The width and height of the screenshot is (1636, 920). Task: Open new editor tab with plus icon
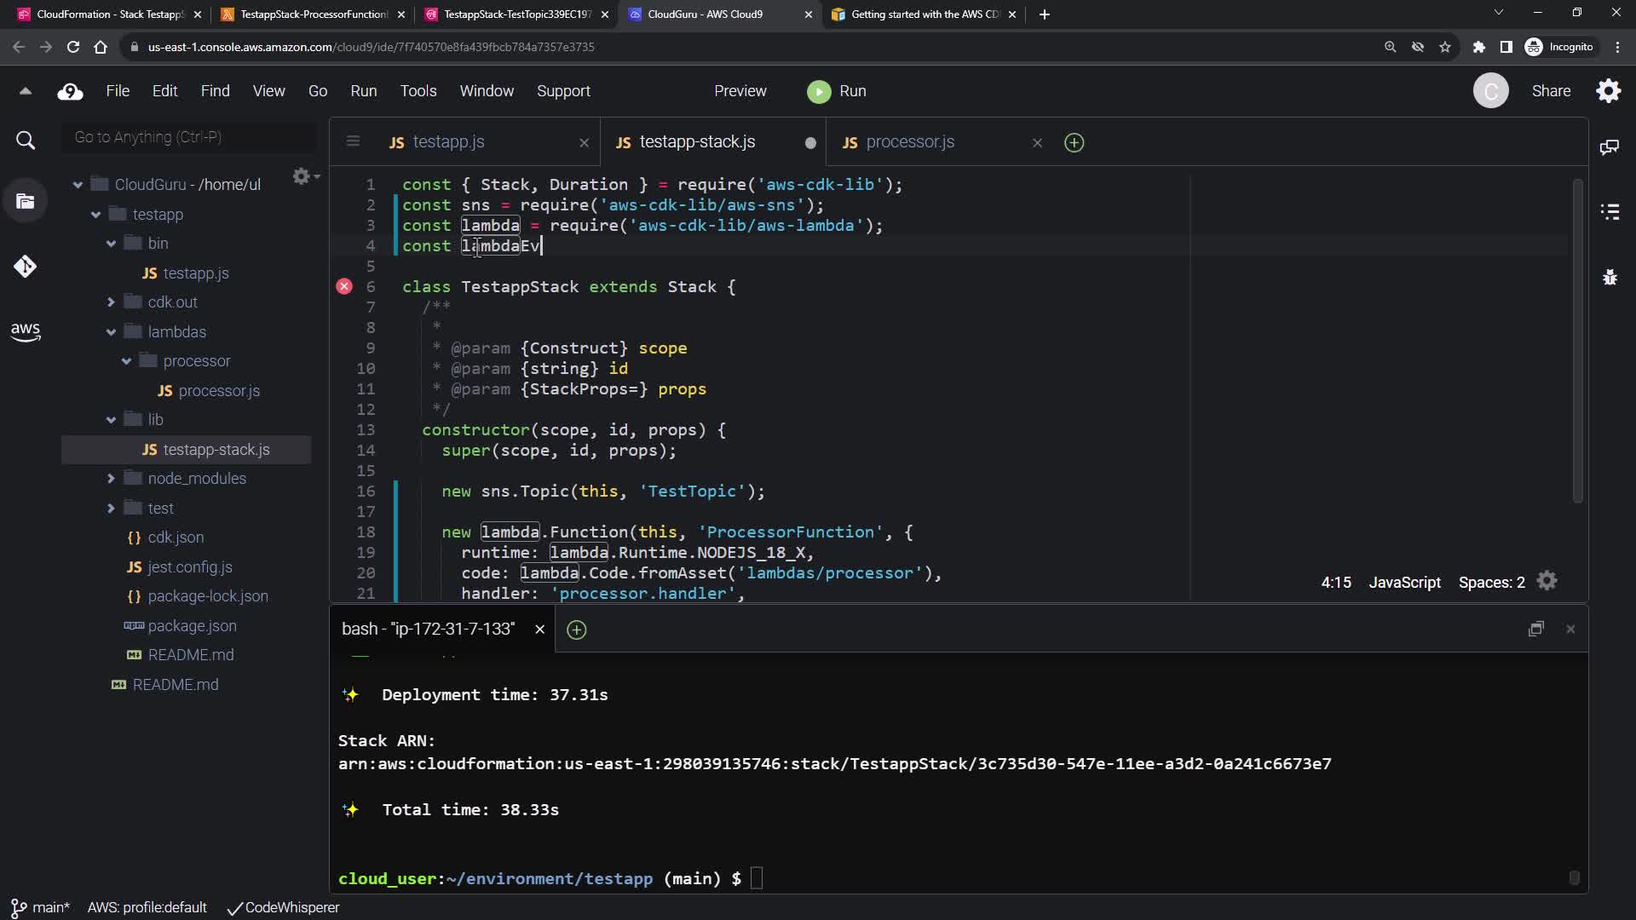point(1074,143)
